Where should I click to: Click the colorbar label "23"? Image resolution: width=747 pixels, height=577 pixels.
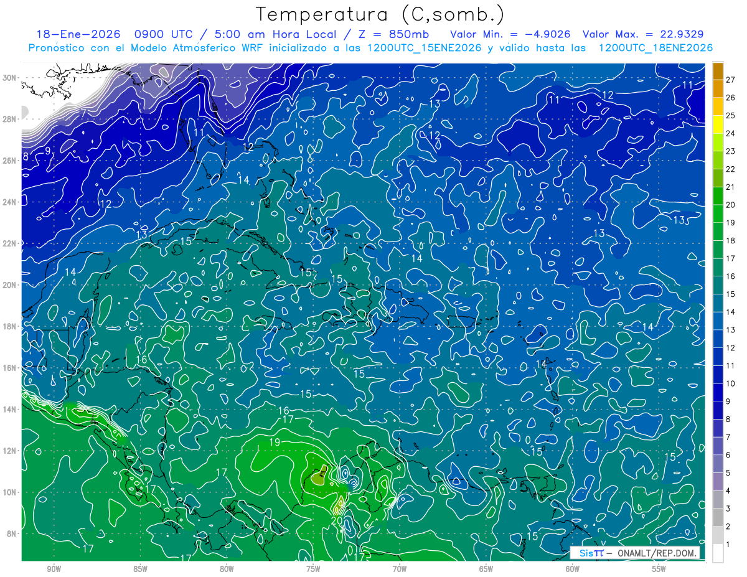730,151
